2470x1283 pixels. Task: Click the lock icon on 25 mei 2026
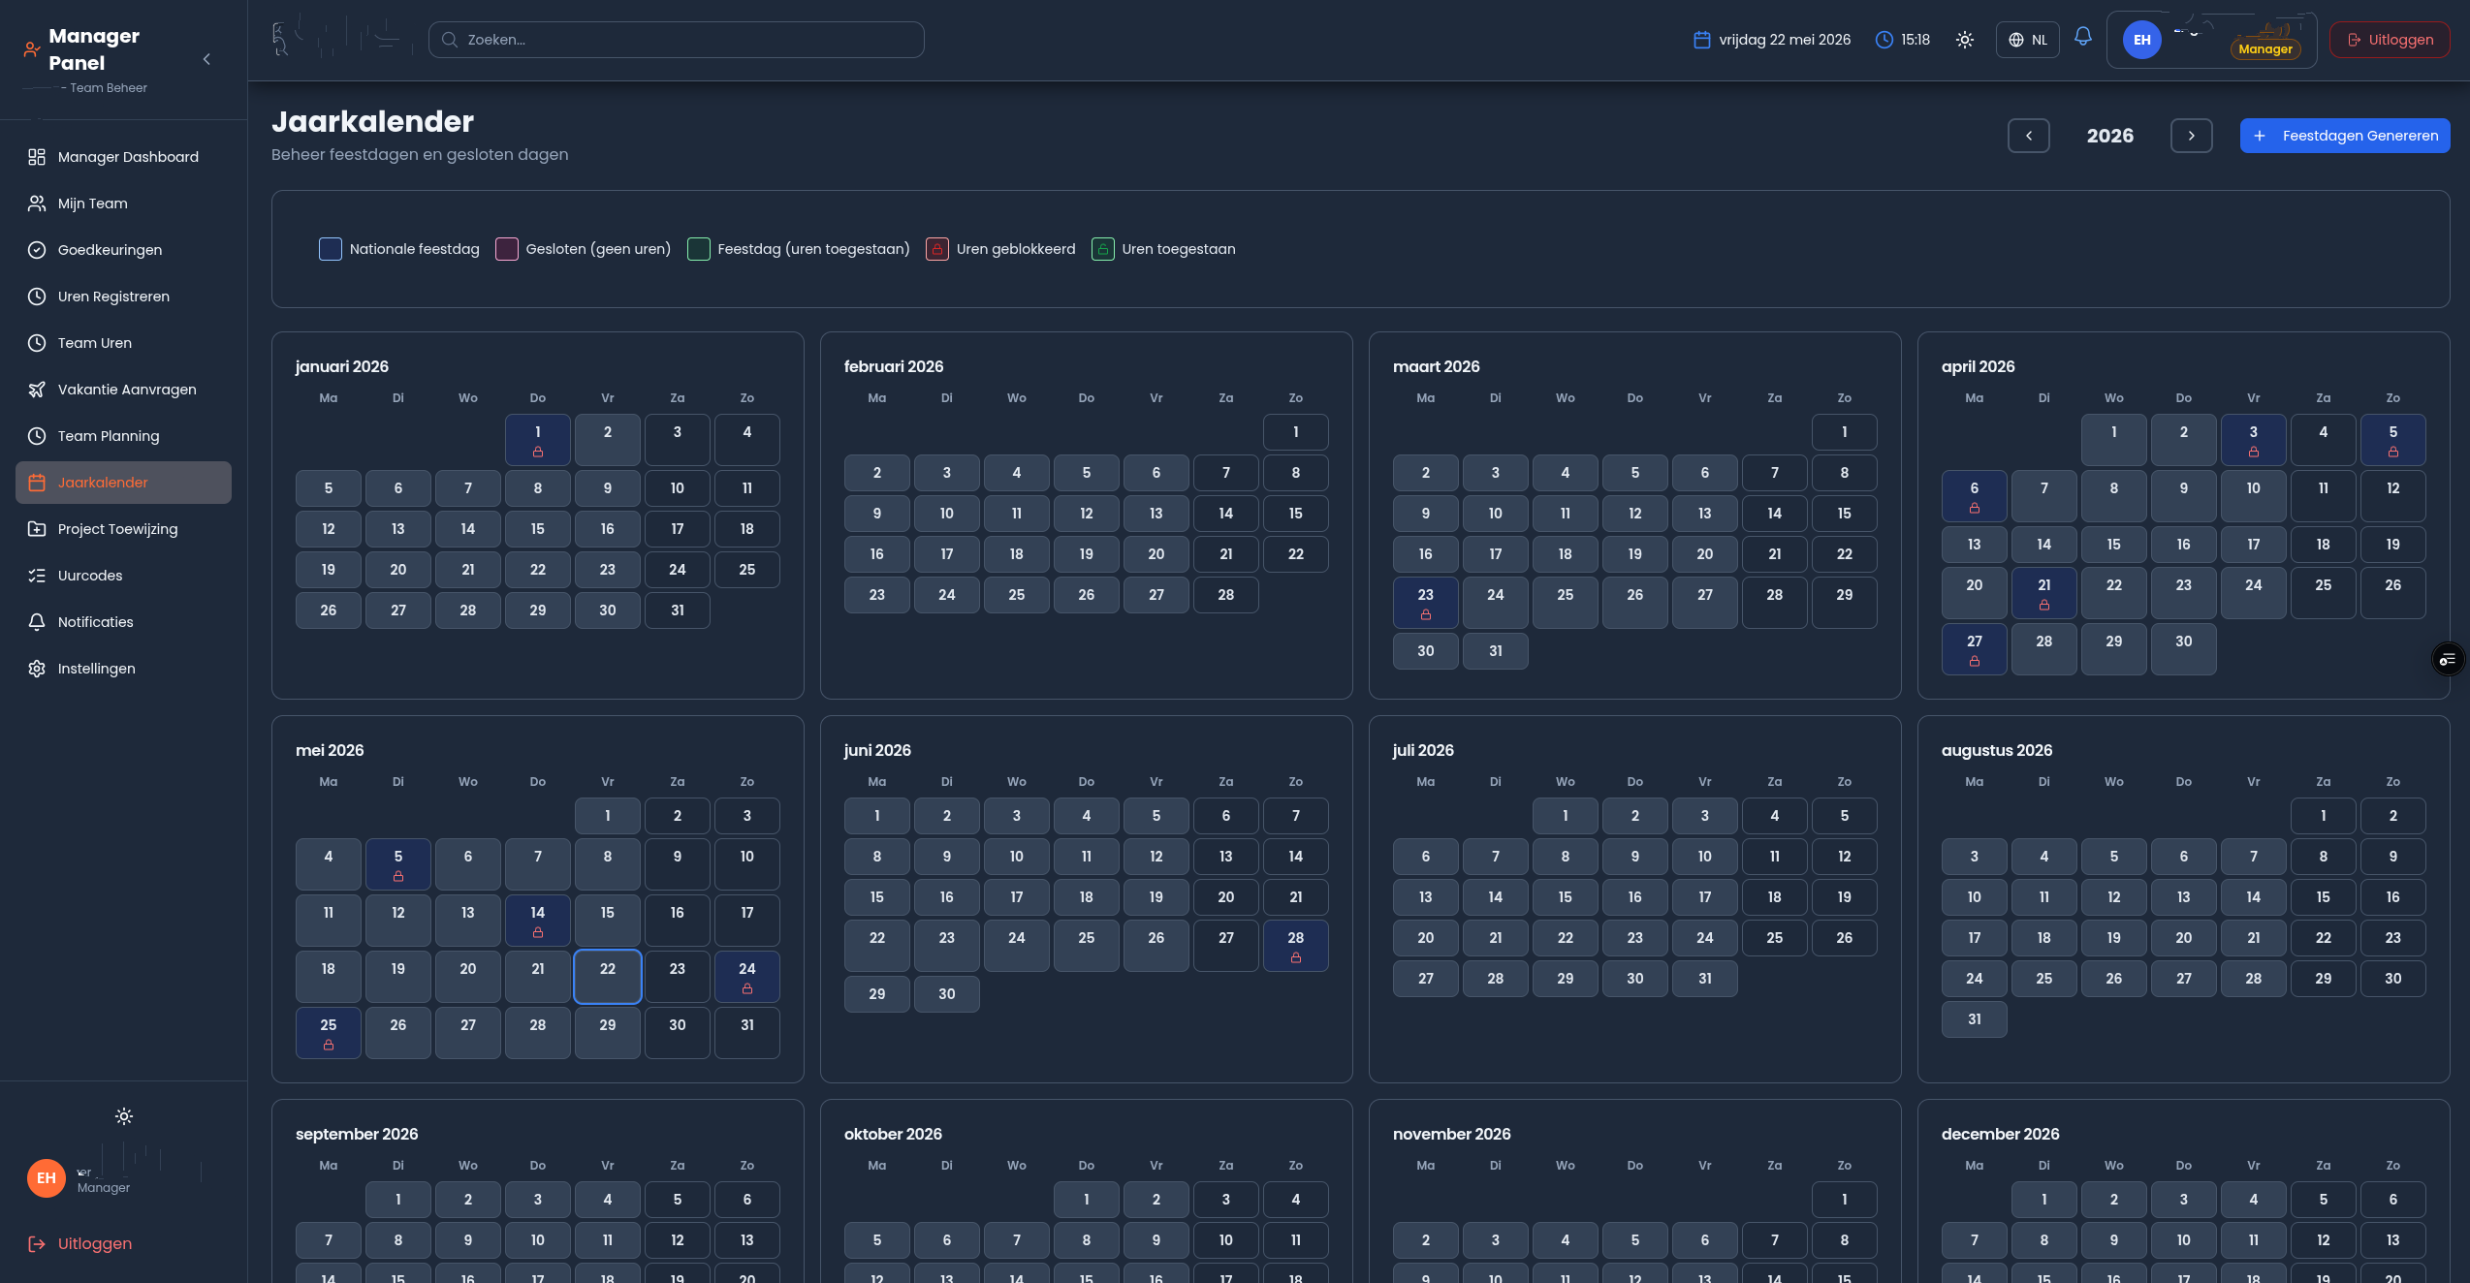(x=329, y=1046)
